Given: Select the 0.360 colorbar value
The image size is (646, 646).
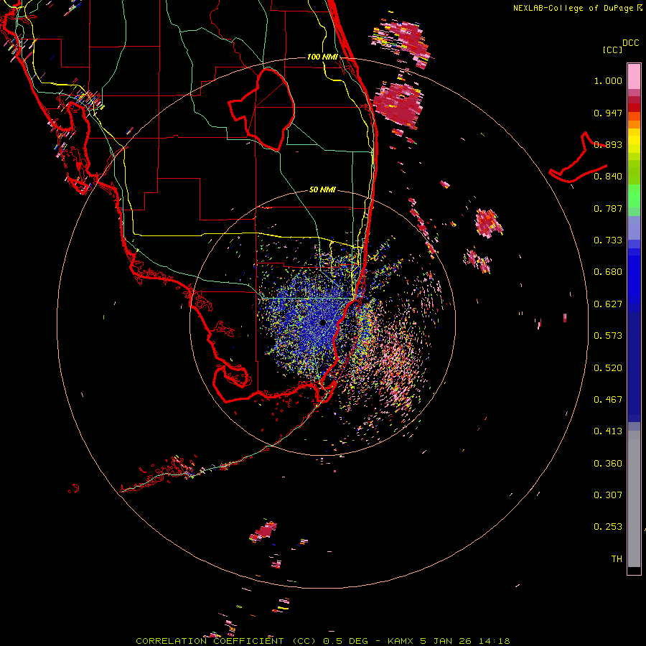Looking at the screenshot, I should [608, 464].
